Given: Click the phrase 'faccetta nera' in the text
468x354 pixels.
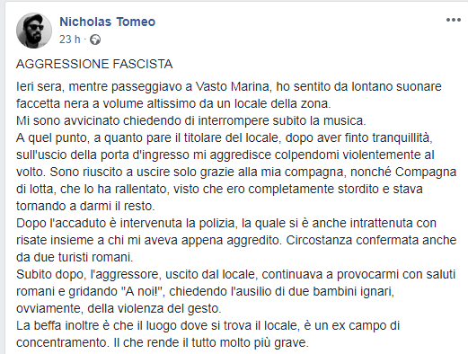Looking at the screenshot, I should [x=52, y=103].
